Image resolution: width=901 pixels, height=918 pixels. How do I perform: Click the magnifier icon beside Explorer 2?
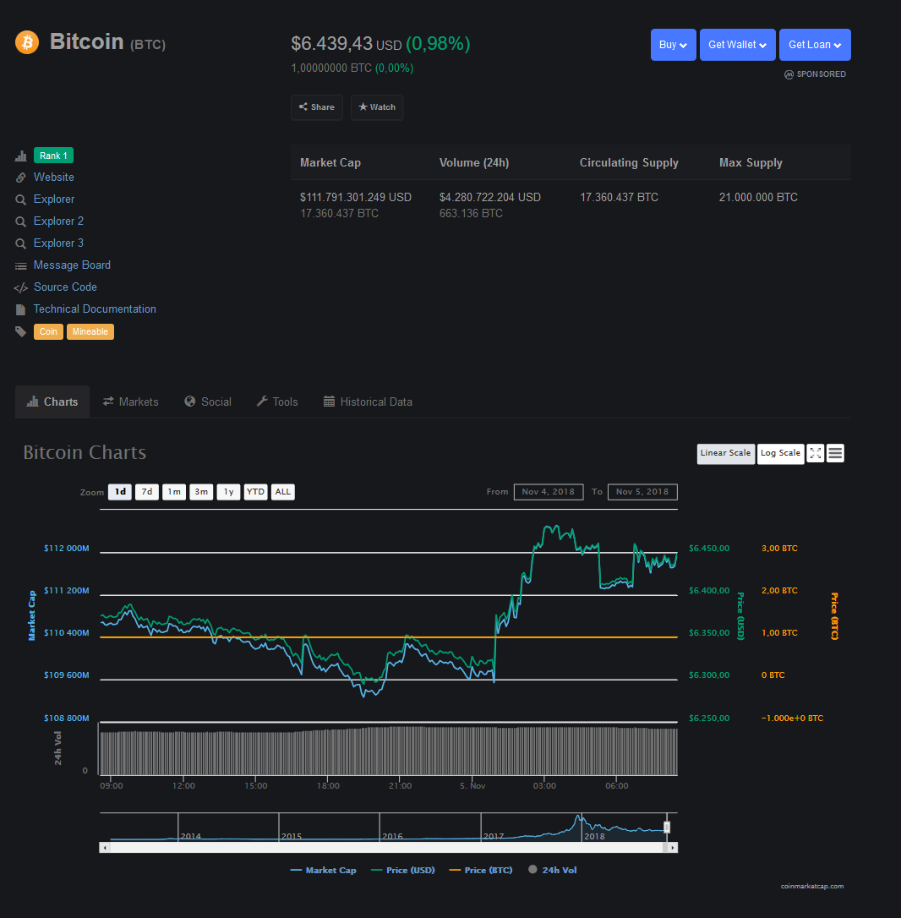click(20, 221)
